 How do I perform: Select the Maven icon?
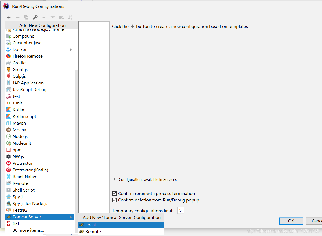coord(9,123)
